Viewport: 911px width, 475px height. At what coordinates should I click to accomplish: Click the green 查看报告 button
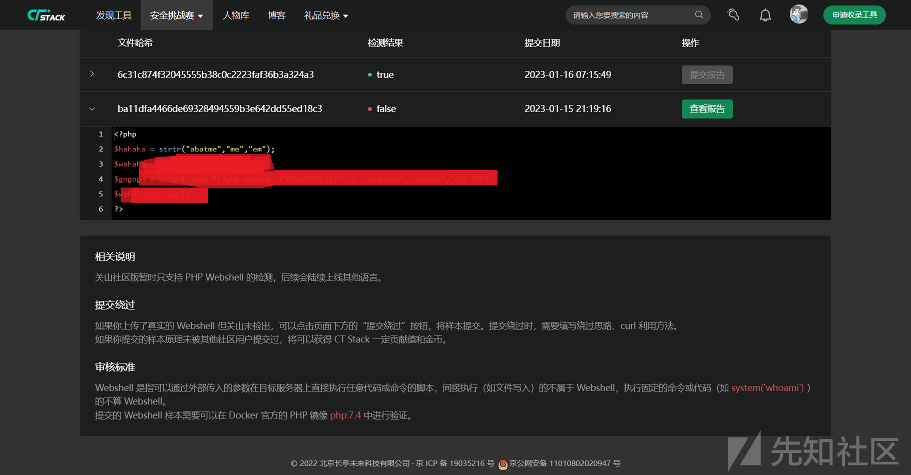coord(707,109)
